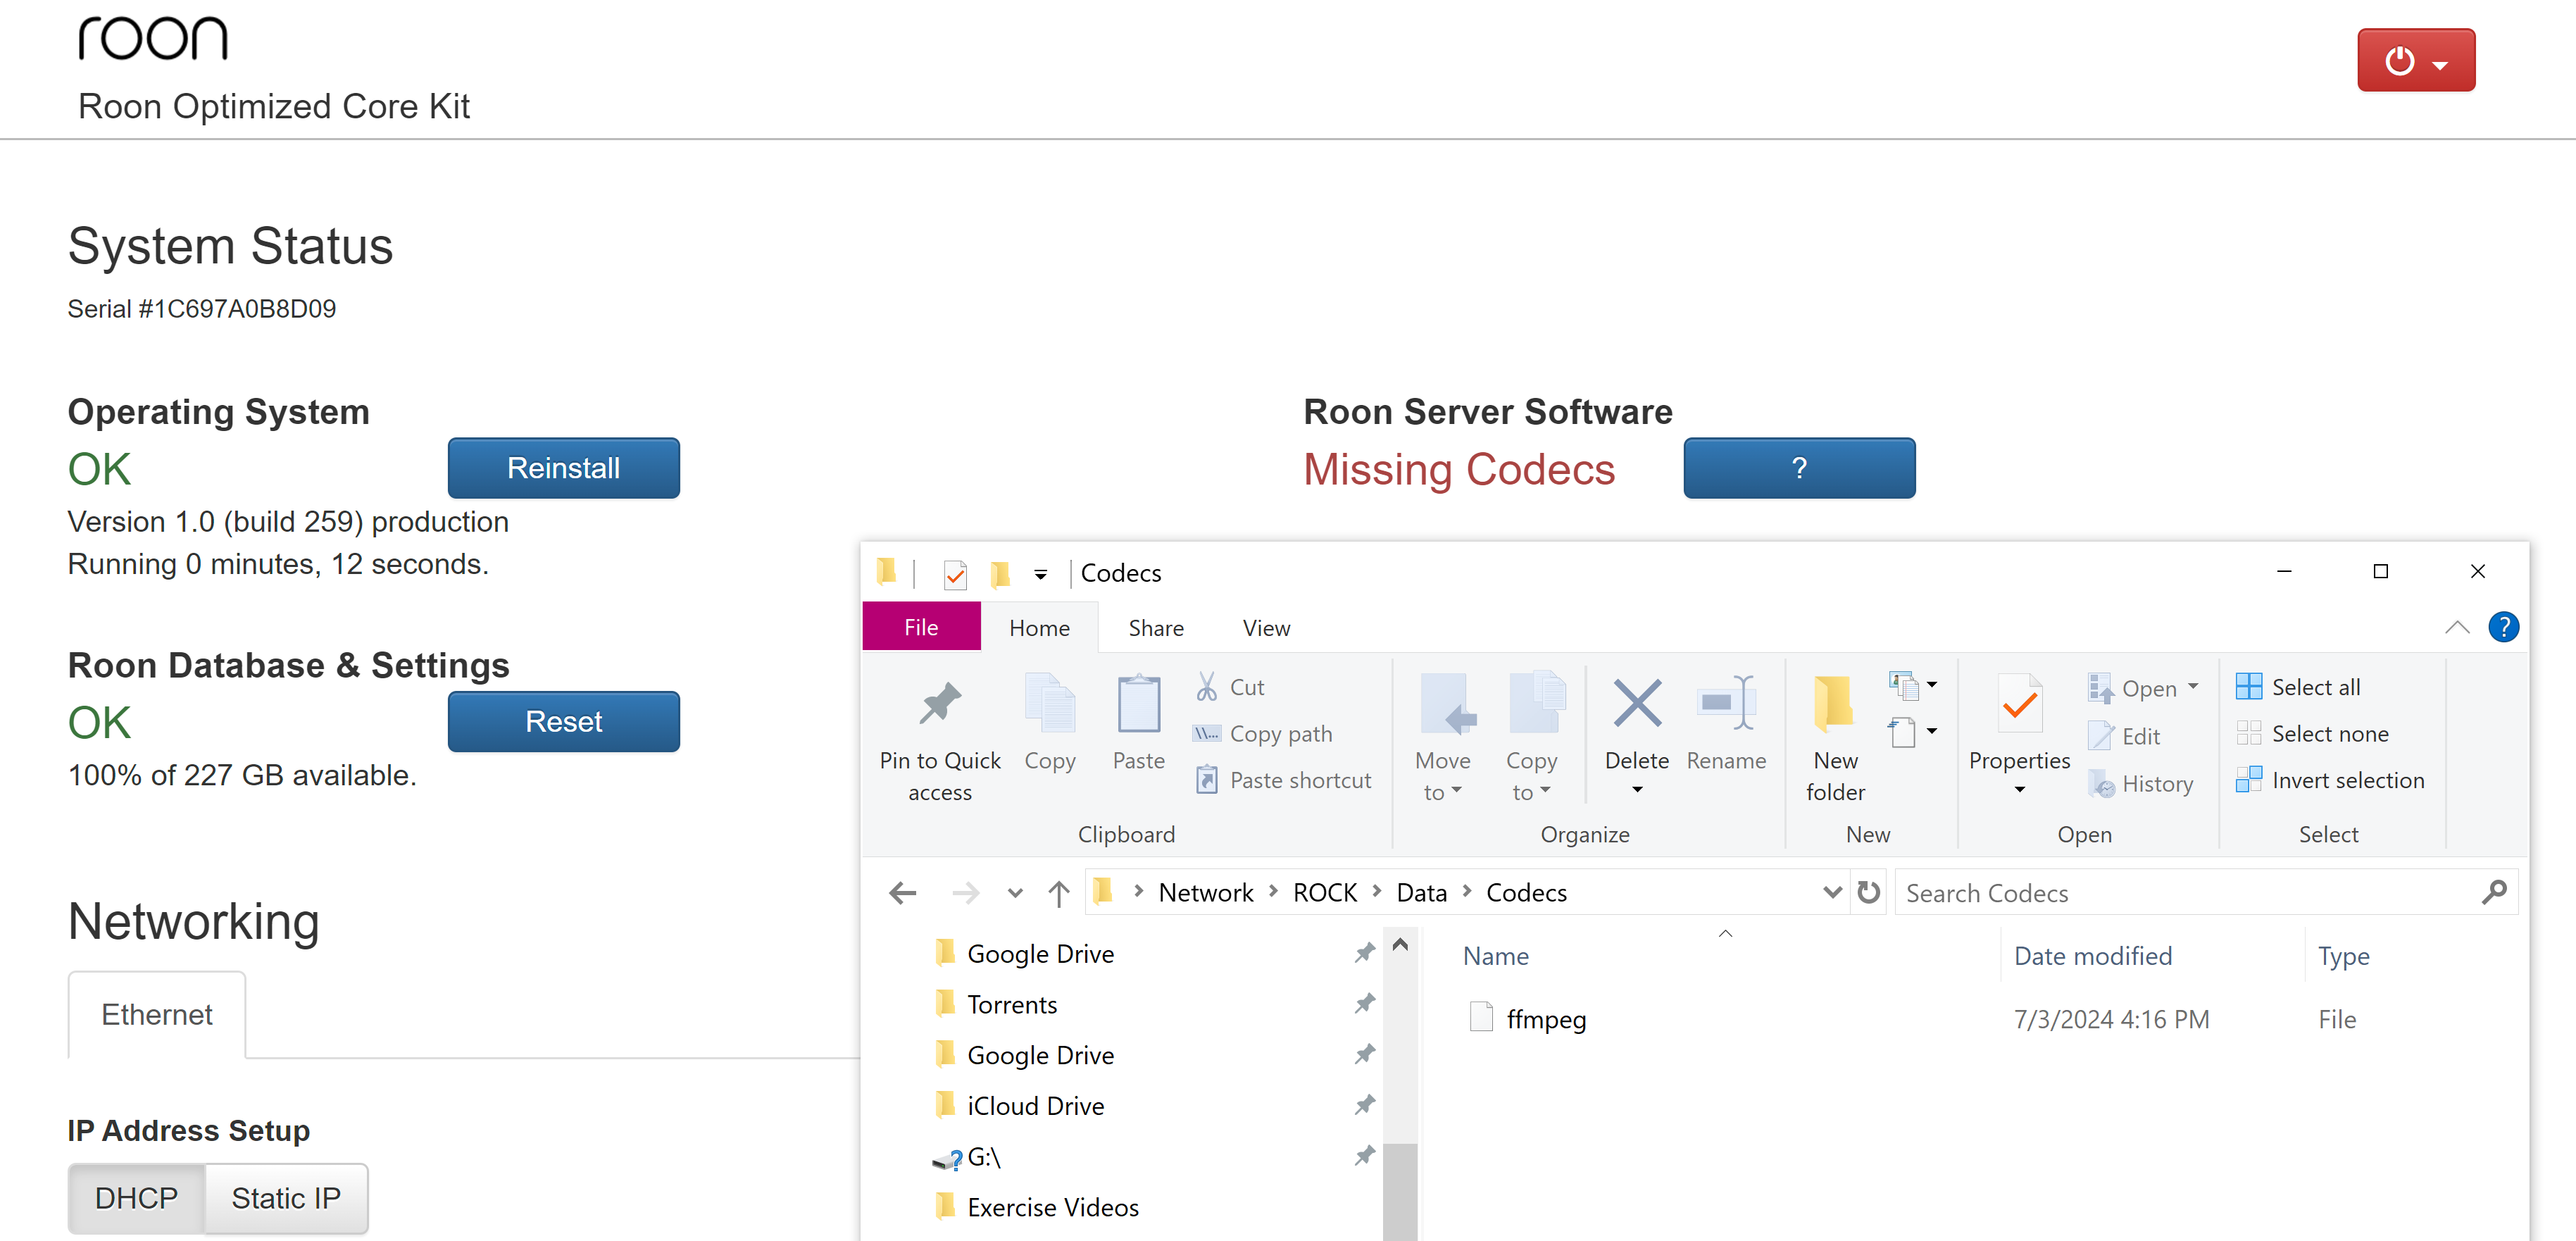Click the Roon logo

pos(154,38)
